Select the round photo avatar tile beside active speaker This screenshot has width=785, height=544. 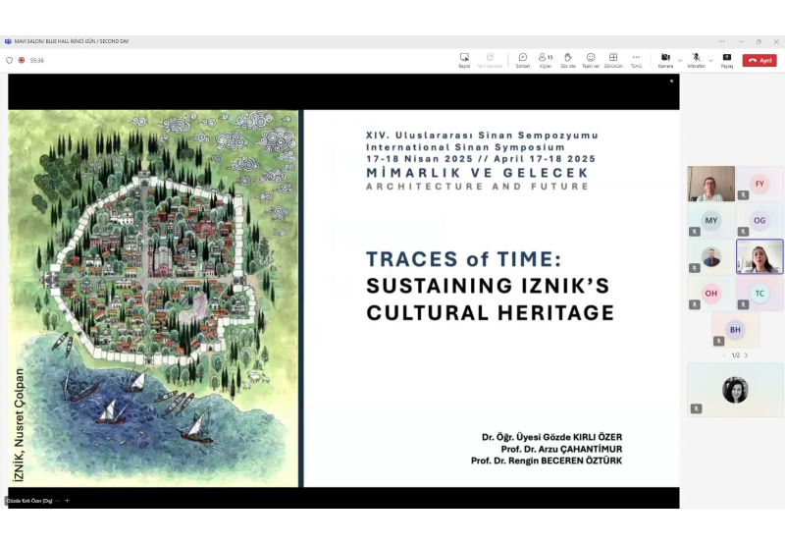(710, 256)
